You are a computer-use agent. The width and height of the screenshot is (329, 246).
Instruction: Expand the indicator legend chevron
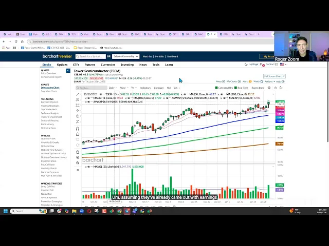pyautogui.click(x=273, y=94)
